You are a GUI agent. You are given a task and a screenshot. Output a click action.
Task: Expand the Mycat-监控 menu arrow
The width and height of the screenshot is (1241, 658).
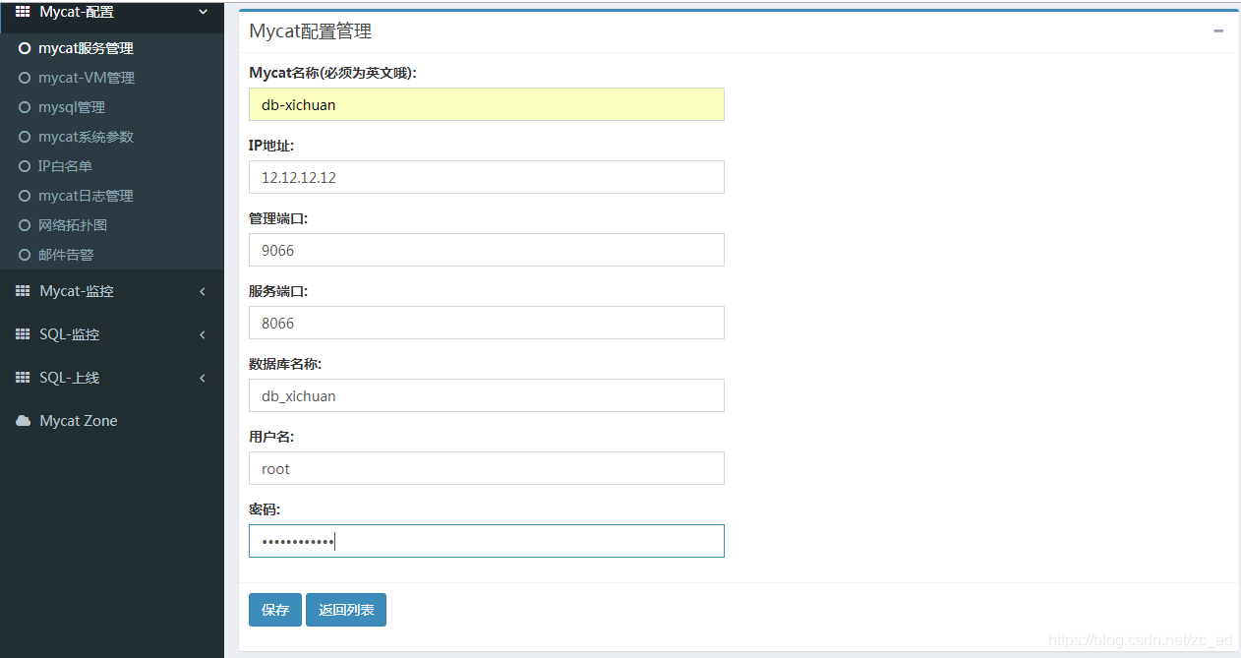[203, 291]
